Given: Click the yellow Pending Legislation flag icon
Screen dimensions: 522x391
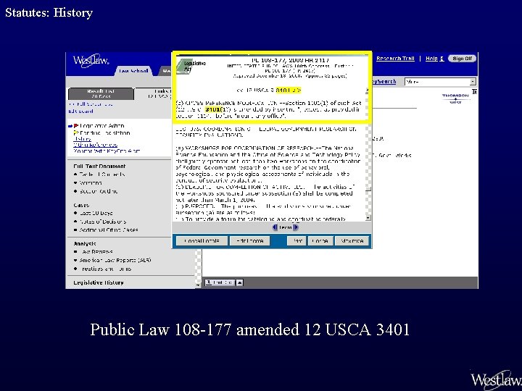Looking at the screenshot, I should point(76,133).
